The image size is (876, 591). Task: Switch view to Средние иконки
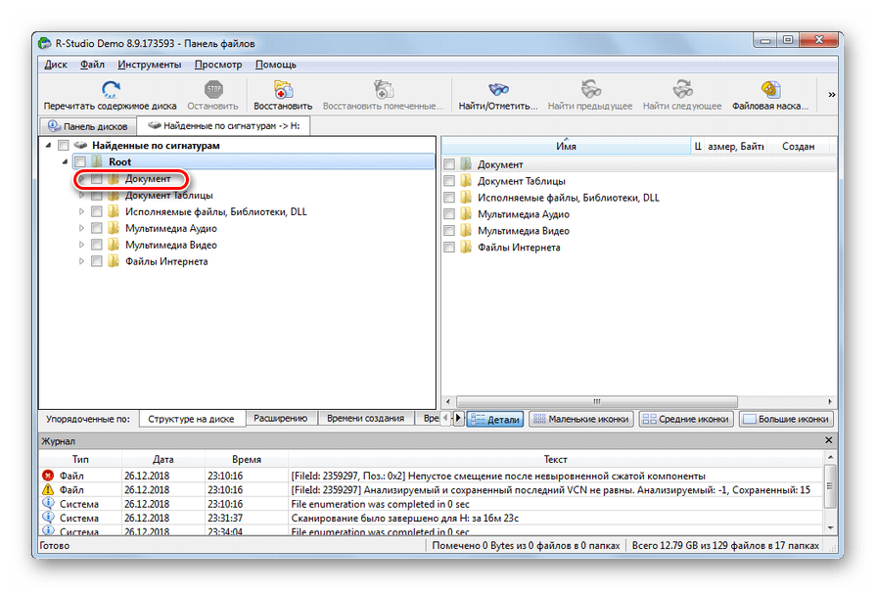(687, 419)
